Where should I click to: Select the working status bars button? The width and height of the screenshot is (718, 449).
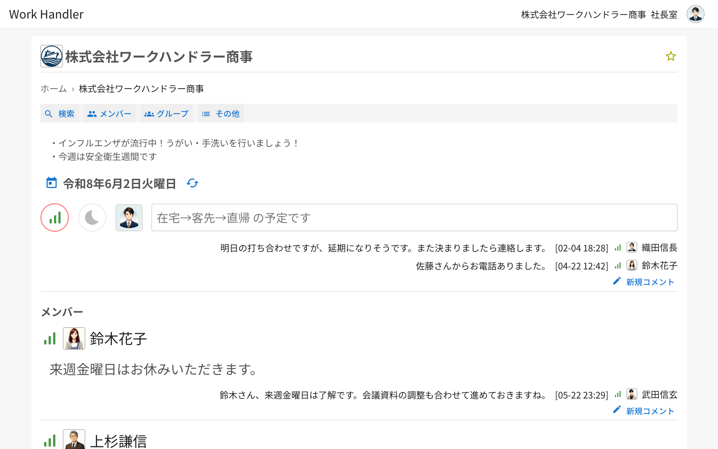tap(55, 218)
